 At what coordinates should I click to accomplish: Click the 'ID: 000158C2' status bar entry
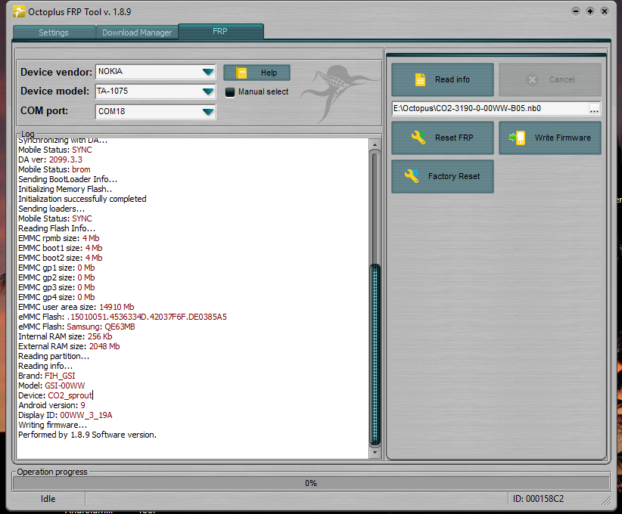point(538,499)
